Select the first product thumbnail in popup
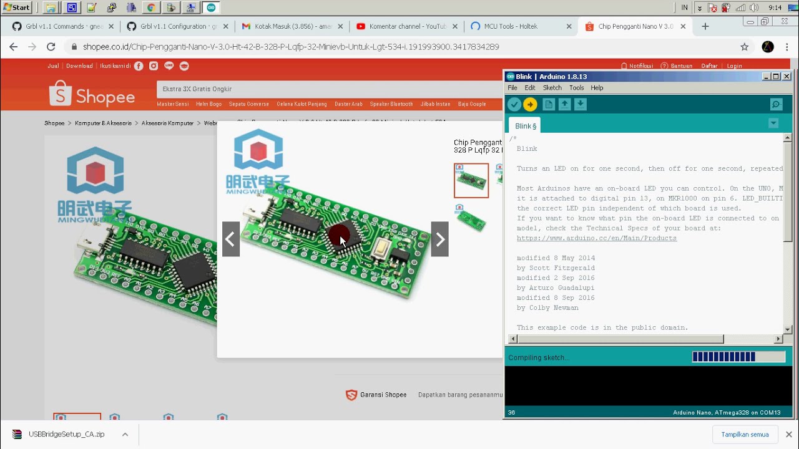This screenshot has width=799, height=449. pyautogui.click(x=471, y=180)
